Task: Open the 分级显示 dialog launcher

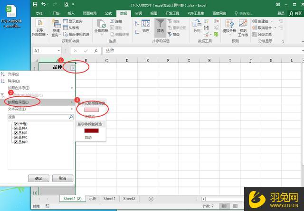Action: click(x=283, y=41)
